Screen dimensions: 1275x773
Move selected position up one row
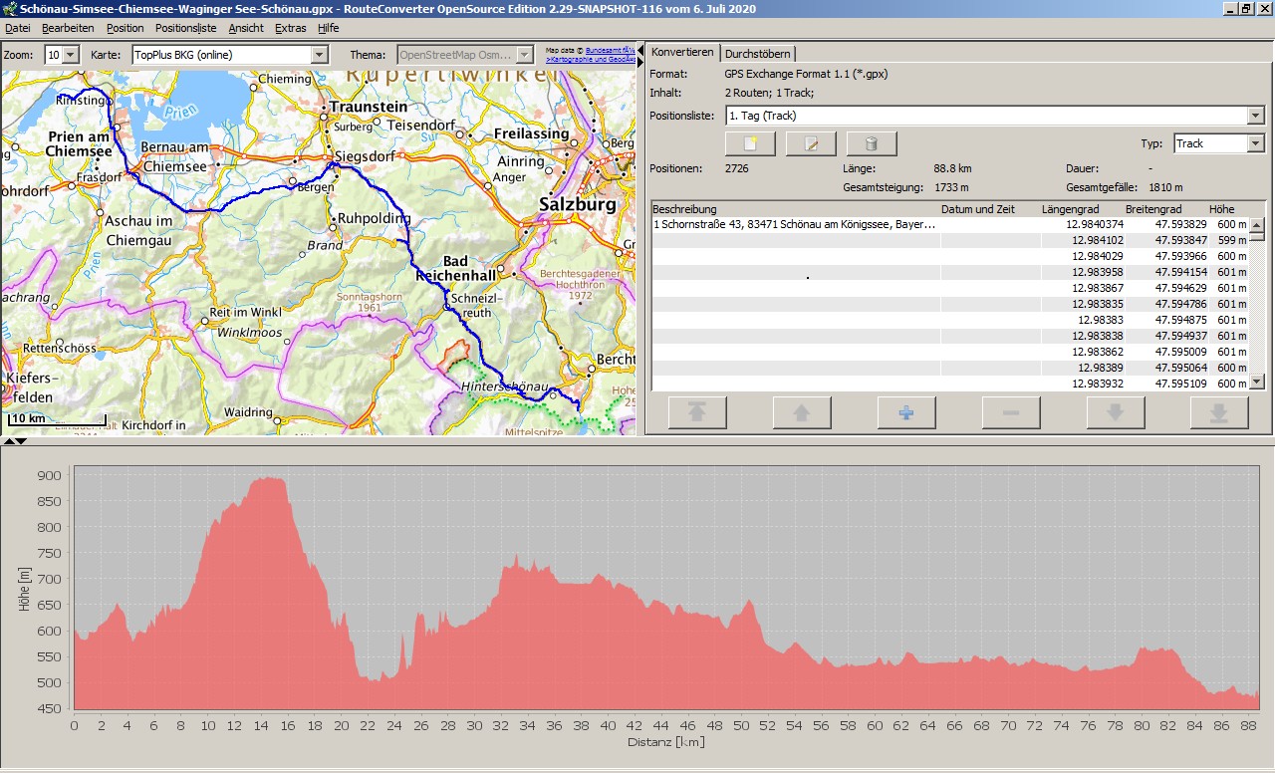[x=801, y=412]
